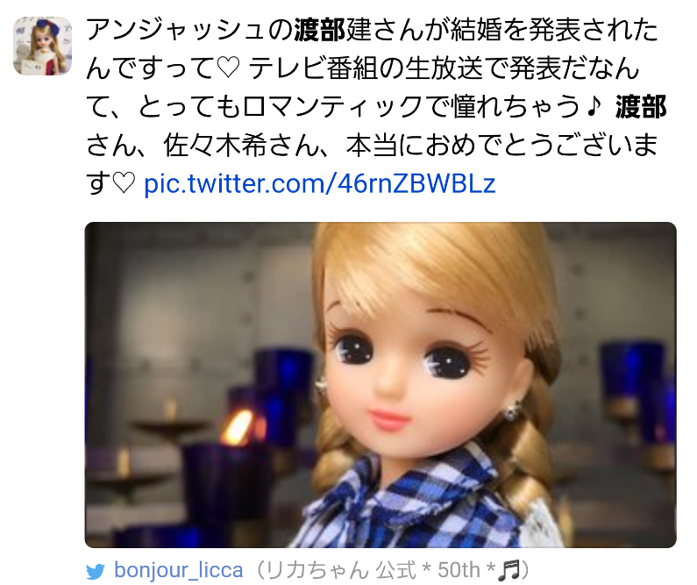Screen dimensions: 697x585
Task: Click the second bolded 渡部 keyword
Action: pyautogui.click(x=641, y=107)
